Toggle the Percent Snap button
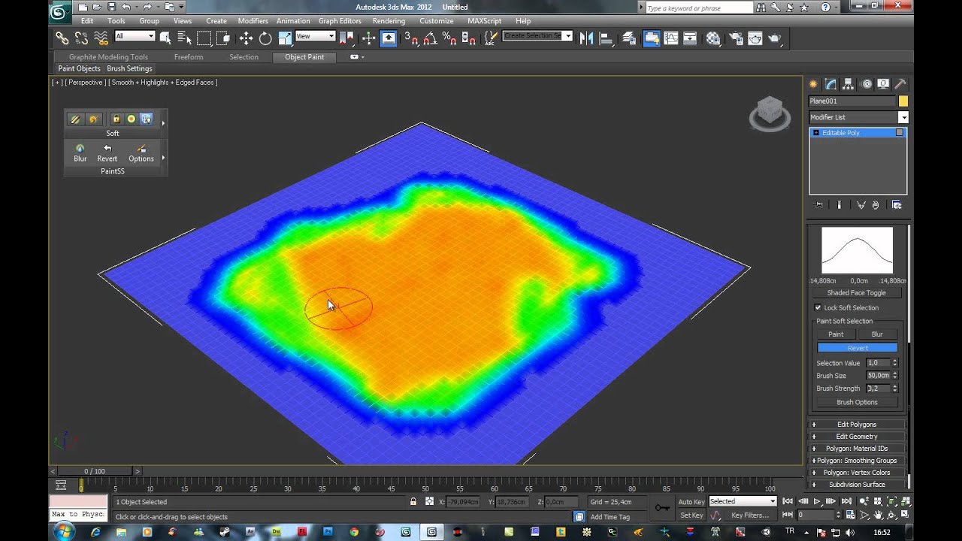This screenshot has width=962, height=541. pyautogui.click(x=449, y=38)
